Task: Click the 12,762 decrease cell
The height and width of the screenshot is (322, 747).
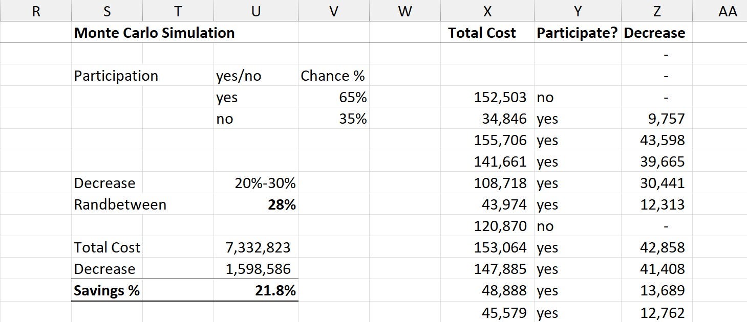Action: coord(657,312)
